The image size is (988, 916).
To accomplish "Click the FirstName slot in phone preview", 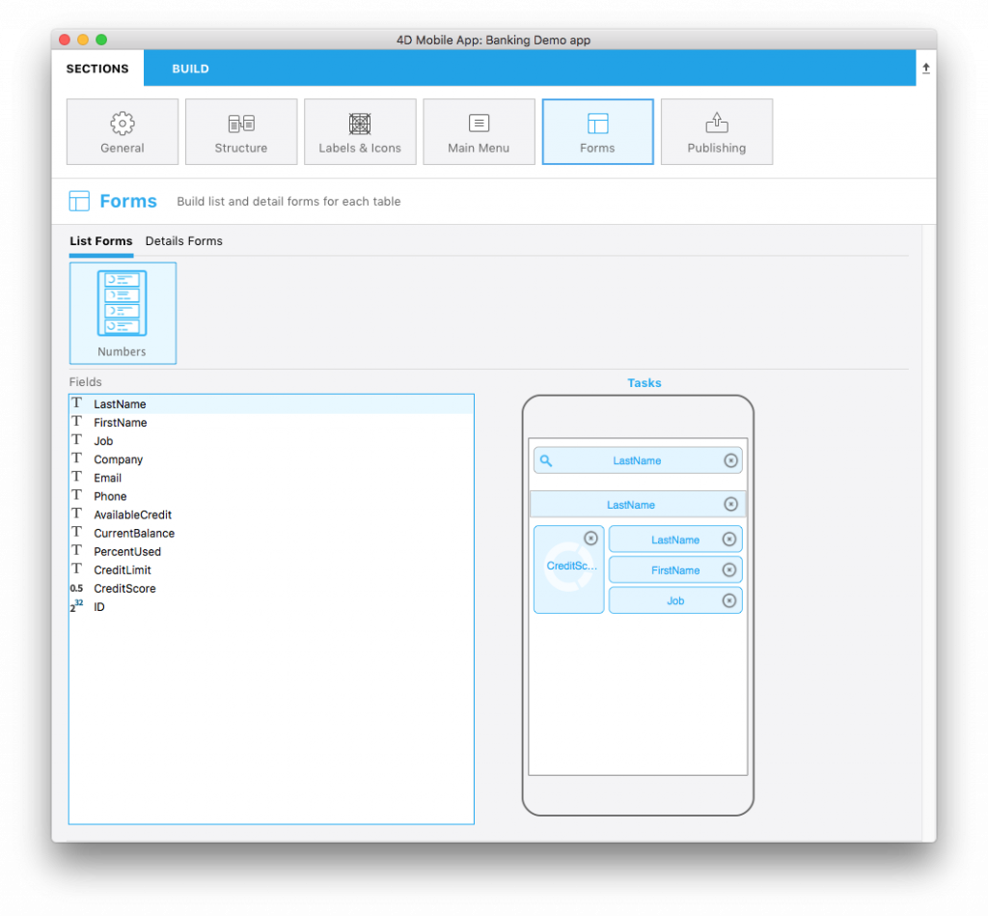I will (675, 570).
